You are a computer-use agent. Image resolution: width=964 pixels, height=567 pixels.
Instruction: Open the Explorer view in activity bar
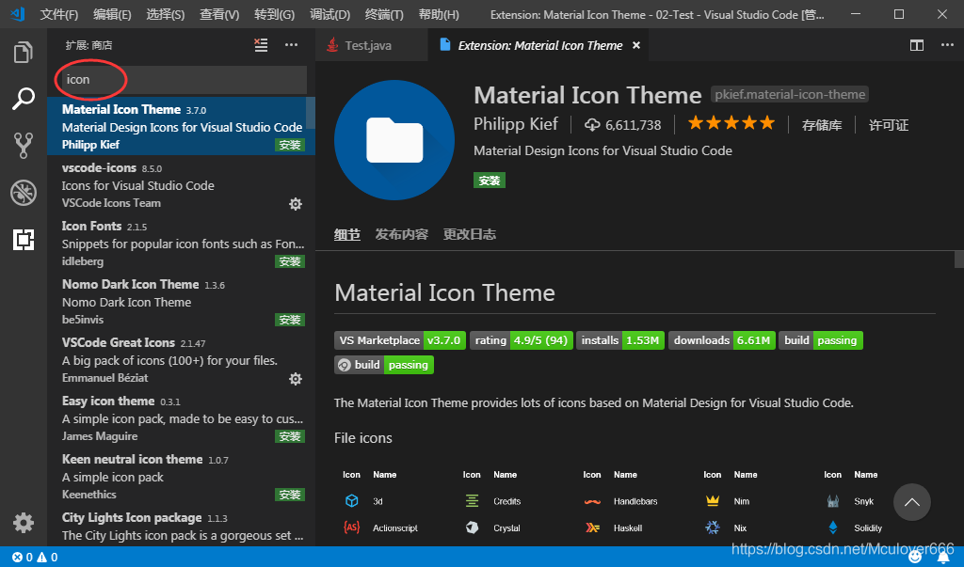coord(24,53)
